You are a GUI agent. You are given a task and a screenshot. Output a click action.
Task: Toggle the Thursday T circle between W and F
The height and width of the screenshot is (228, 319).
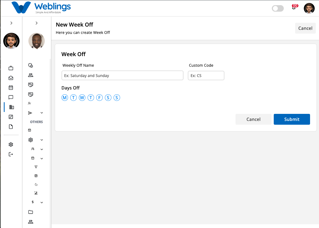pyautogui.click(x=91, y=98)
